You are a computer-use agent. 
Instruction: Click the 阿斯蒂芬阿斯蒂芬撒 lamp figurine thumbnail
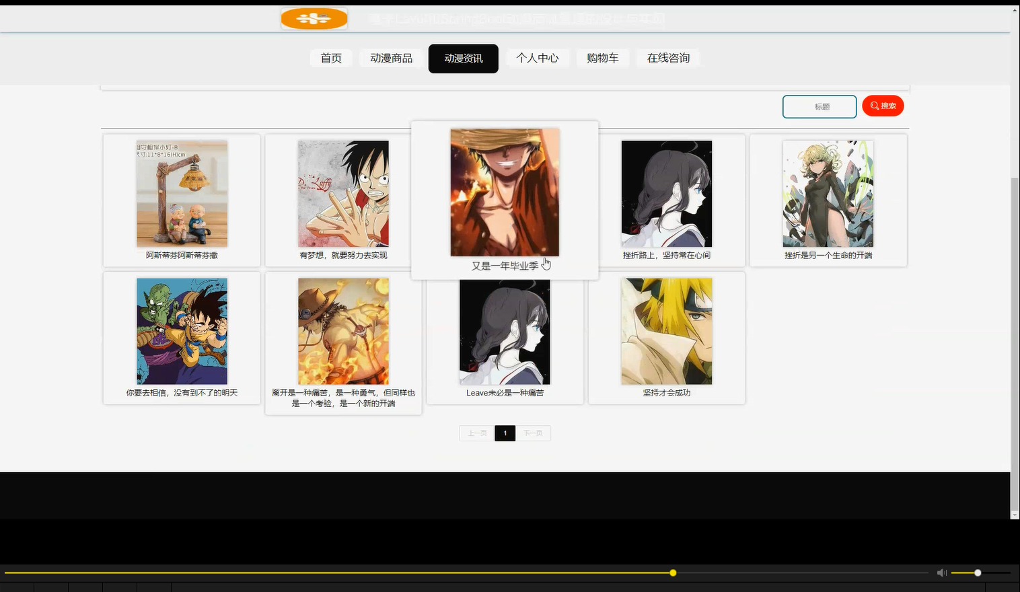[182, 193]
